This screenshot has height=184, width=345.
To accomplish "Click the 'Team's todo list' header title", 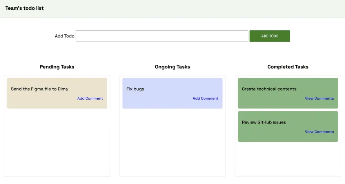I will pyautogui.click(x=24, y=8).
